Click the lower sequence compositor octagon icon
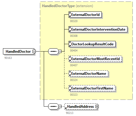Viewport: 136px width, 116px height. [53, 107]
